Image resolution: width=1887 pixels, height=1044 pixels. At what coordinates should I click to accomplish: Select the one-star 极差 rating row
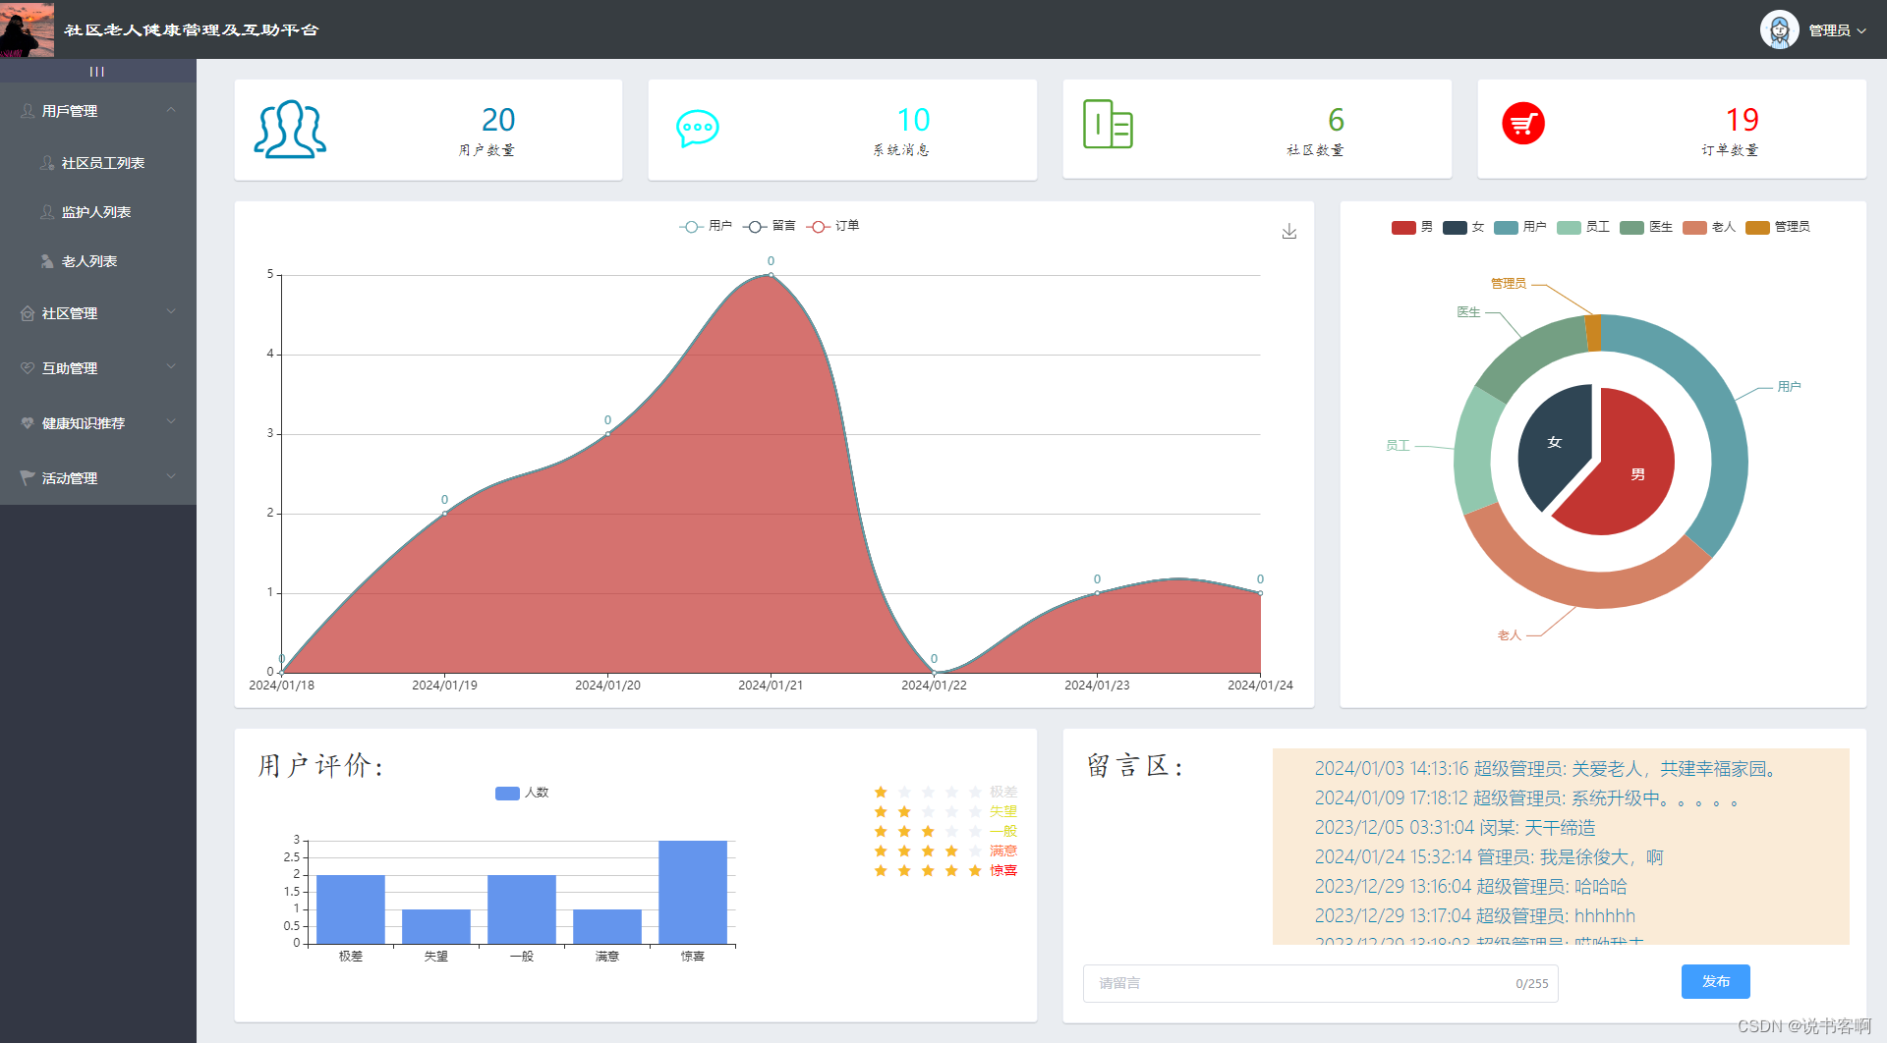point(945,792)
